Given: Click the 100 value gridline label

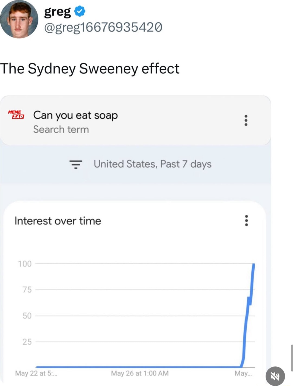Looking at the screenshot, I should click(25, 264).
